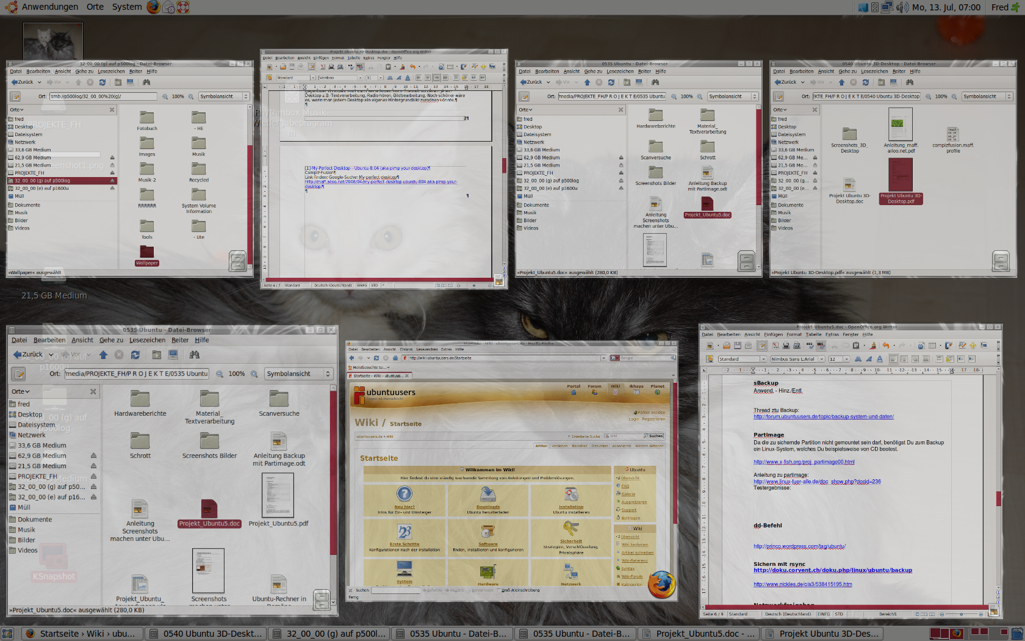Select Versionen tab on ubuntuusers wiki page

point(559,446)
